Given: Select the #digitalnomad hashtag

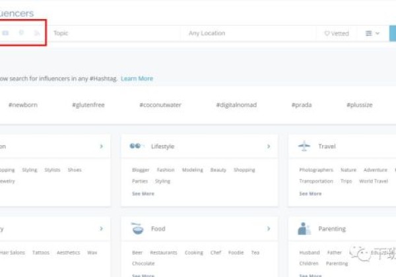Looking at the screenshot, I should coord(236,105).
